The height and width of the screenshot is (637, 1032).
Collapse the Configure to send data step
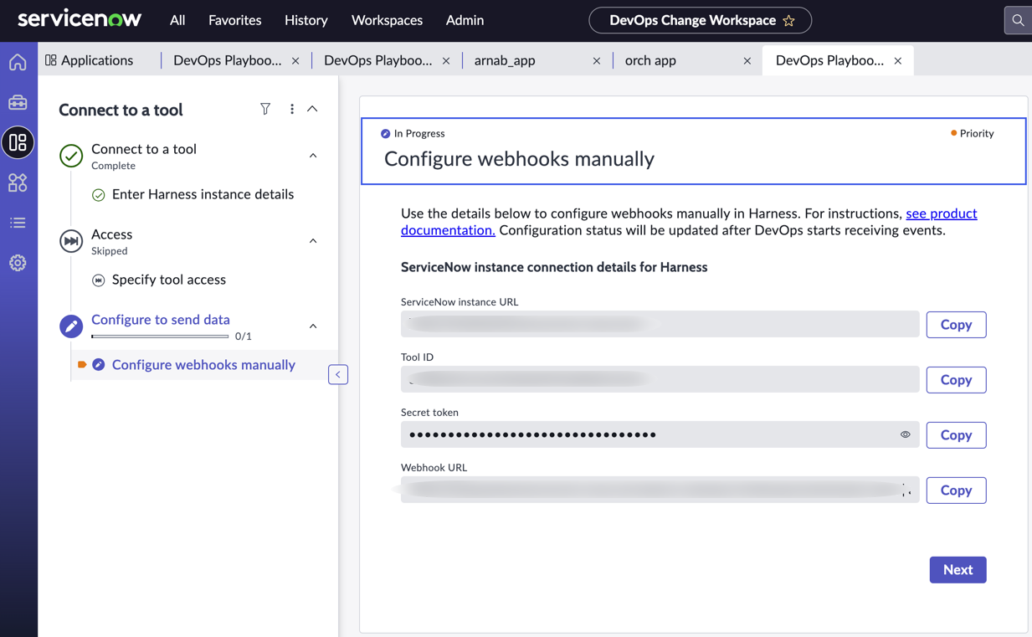(x=313, y=326)
